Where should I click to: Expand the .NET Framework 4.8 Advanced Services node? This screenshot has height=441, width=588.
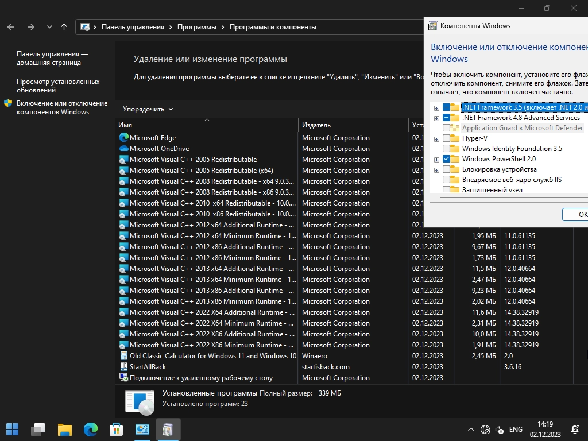point(437,118)
